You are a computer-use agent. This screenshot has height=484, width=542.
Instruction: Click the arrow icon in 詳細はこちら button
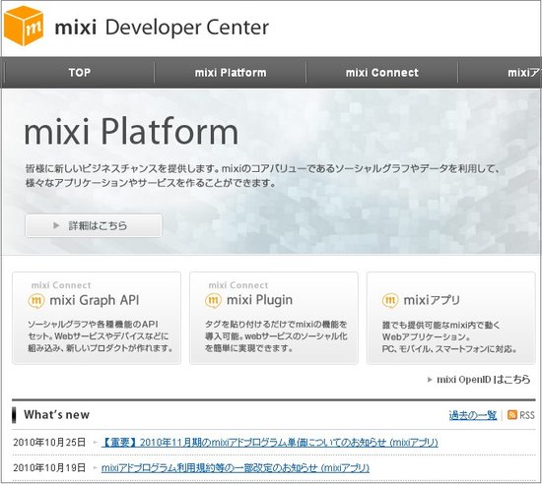tap(56, 225)
